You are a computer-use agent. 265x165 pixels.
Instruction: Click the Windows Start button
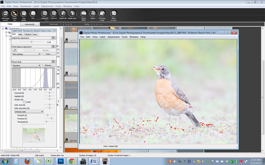[x=5, y=161]
